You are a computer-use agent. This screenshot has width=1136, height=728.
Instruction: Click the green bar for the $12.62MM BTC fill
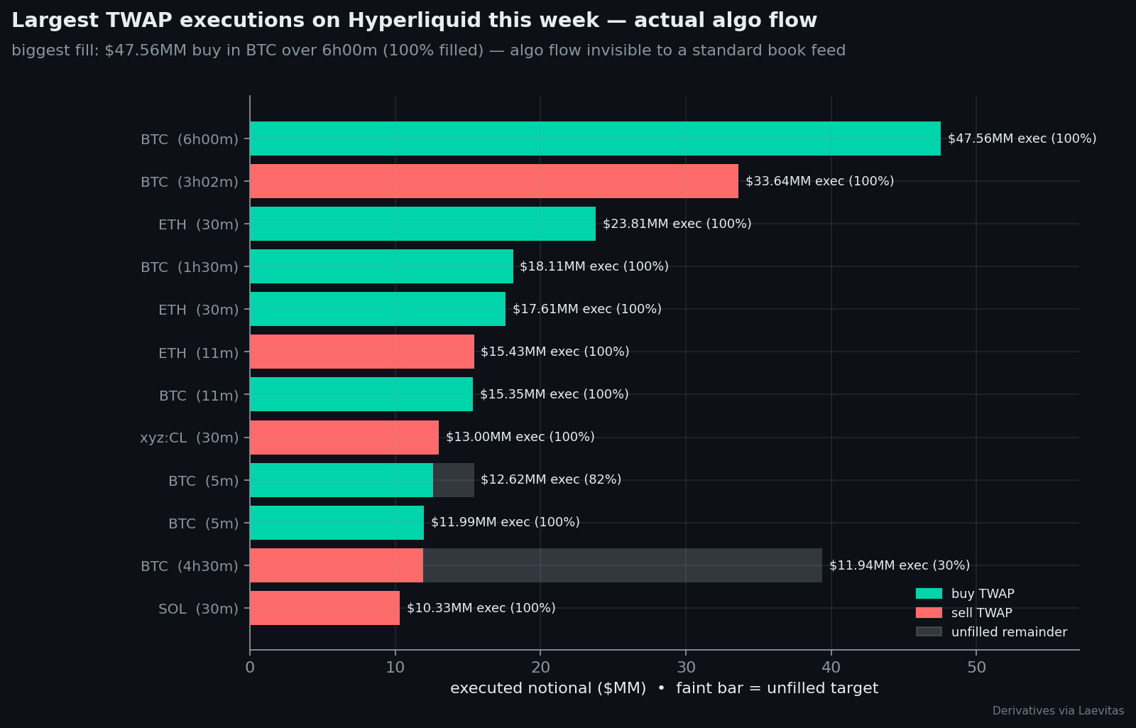342,480
